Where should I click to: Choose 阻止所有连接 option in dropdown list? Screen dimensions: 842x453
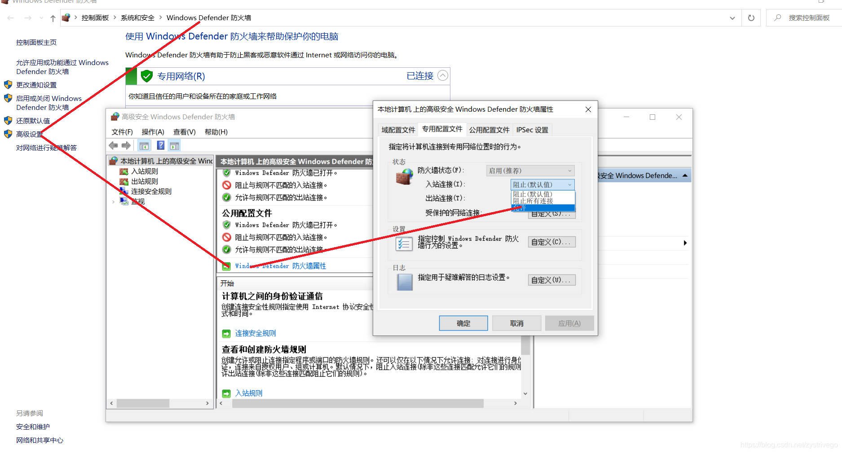(543, 201)
